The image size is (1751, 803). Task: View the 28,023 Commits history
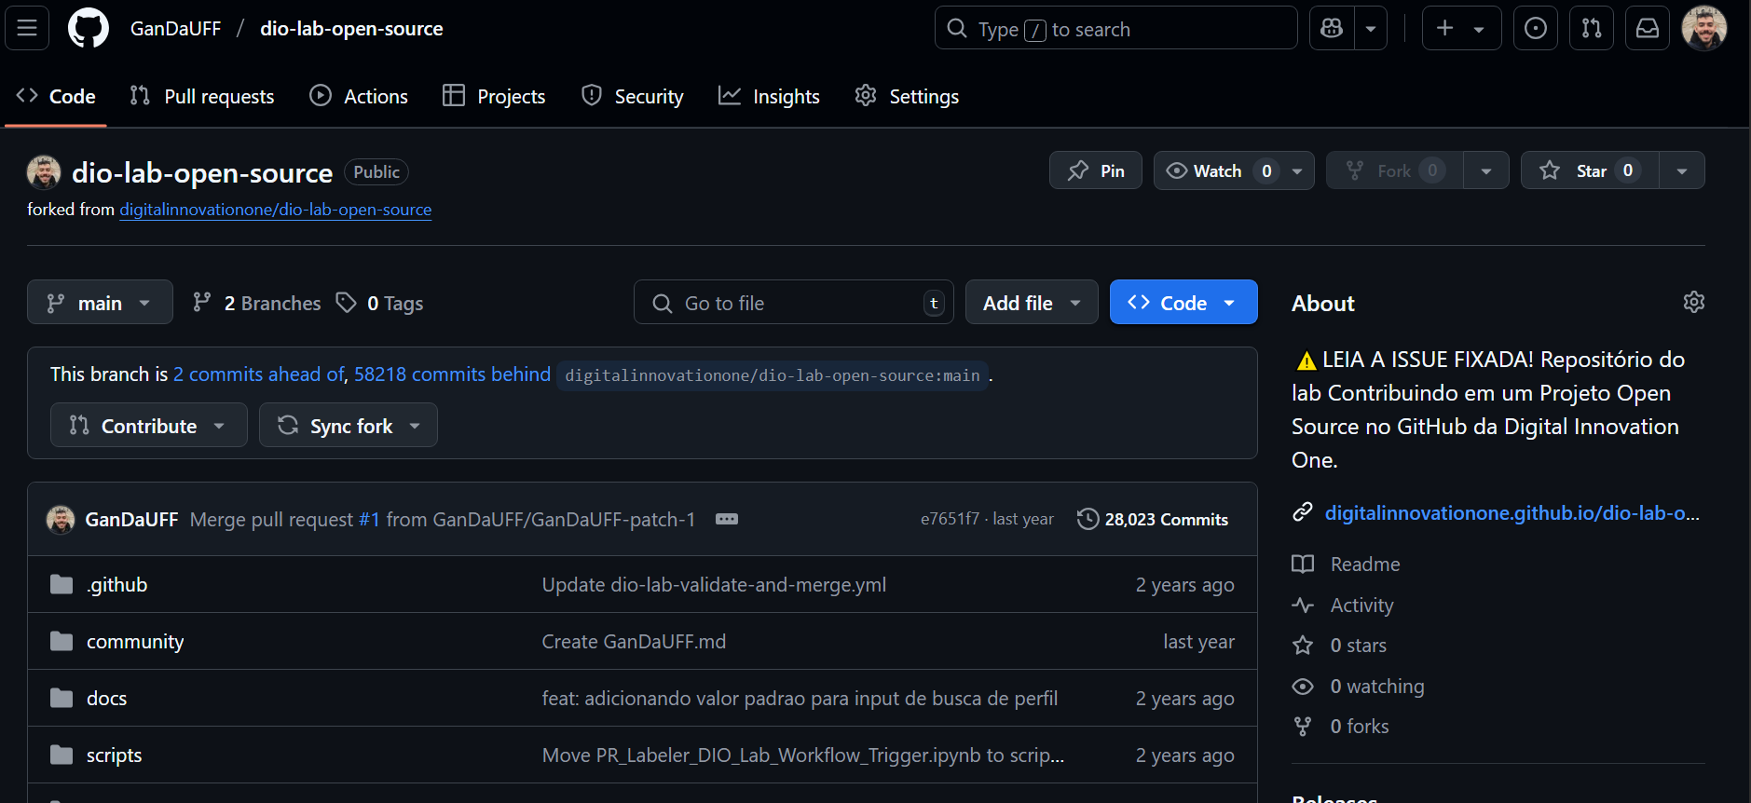point(1153,519)
